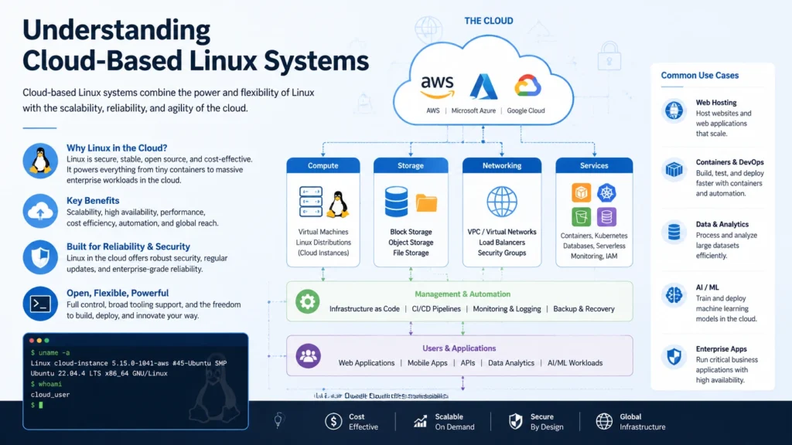This screenshot has height=445, width=792.
Task: Click the red dot in terminal window
Action: pyautogui.click(x=32, y=341)
